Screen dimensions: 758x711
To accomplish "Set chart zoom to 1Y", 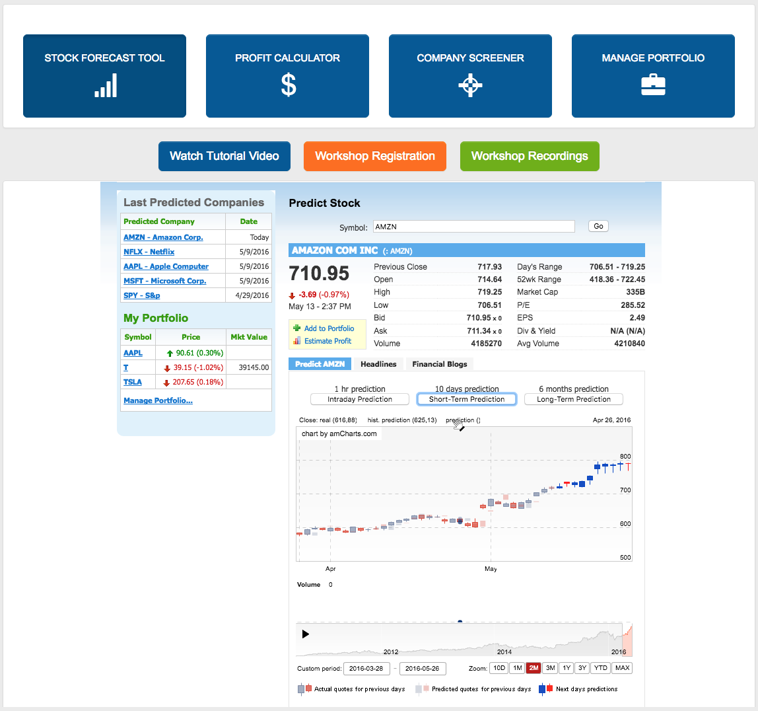I will [x=567, y=668].
